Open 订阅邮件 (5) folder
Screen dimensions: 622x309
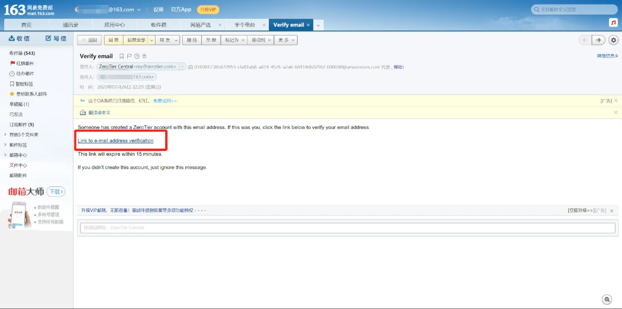(x=22, y=125)
